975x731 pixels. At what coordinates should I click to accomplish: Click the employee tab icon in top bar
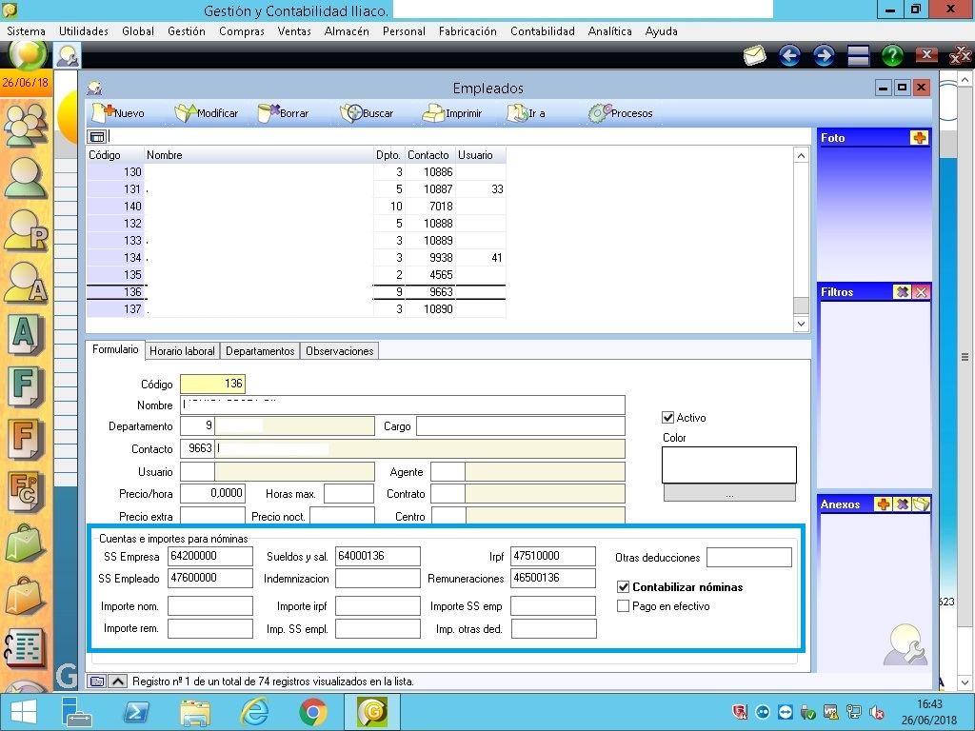coord(66,55)
